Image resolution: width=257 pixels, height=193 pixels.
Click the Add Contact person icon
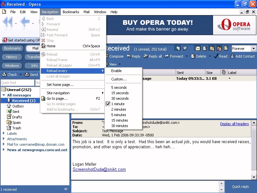point(232,56)
